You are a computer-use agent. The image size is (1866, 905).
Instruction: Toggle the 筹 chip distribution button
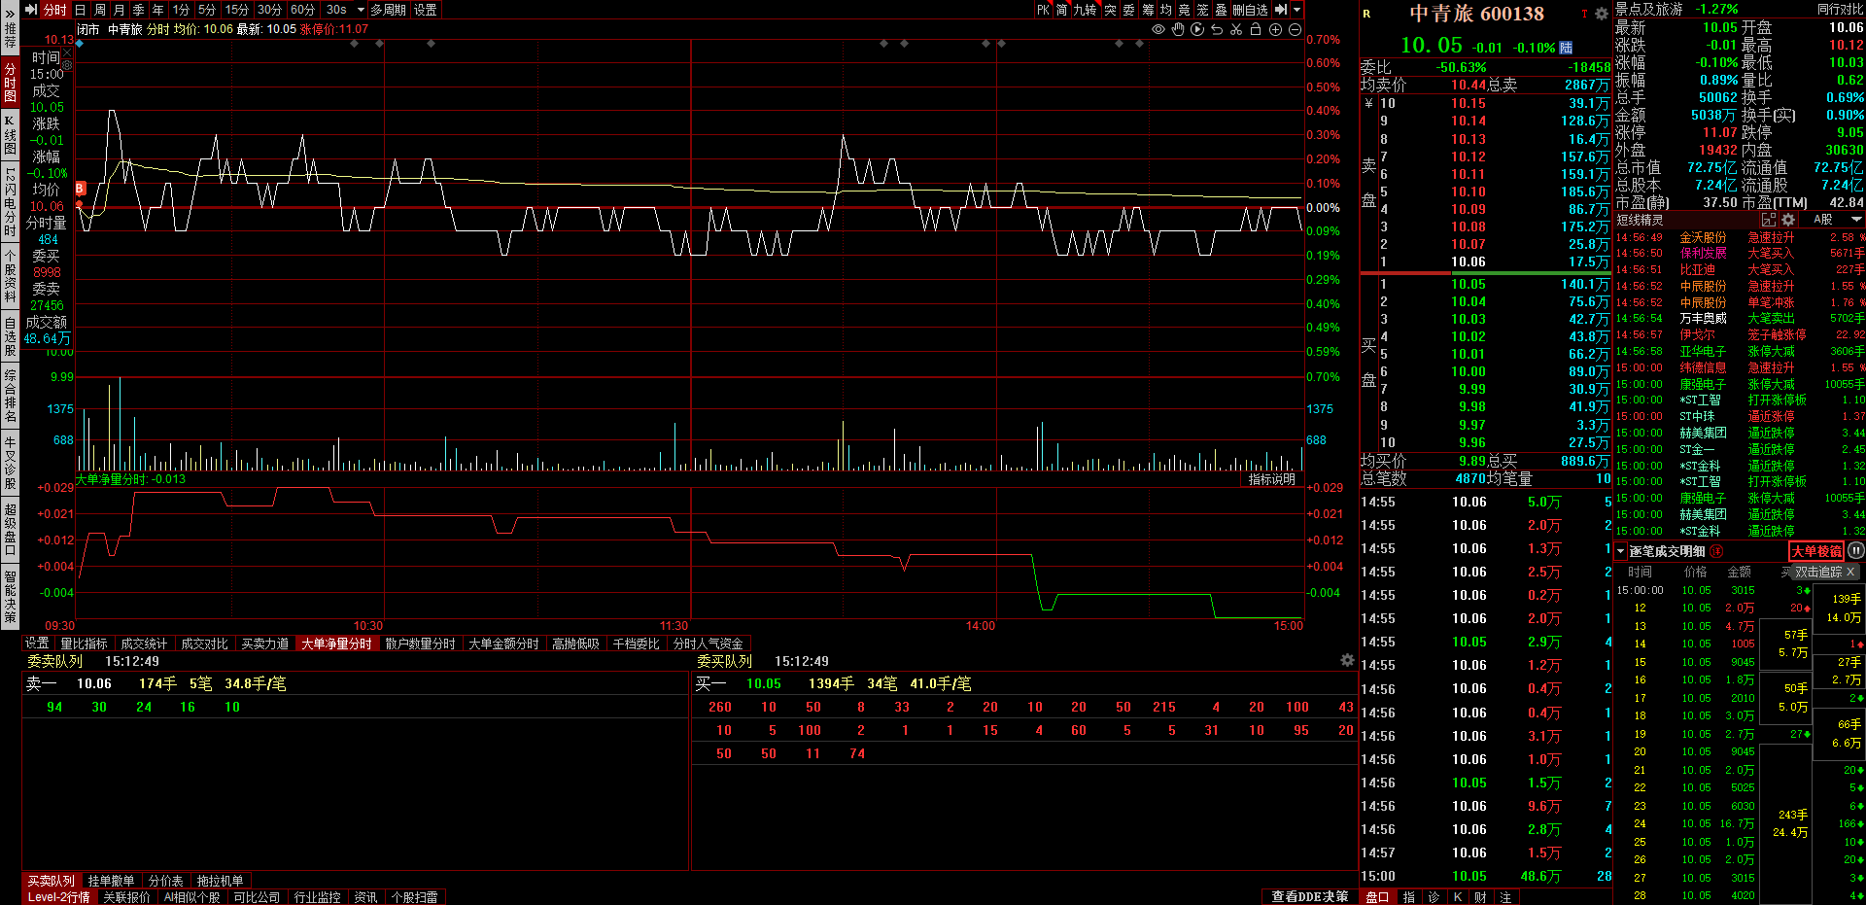tap(1147, 10)
